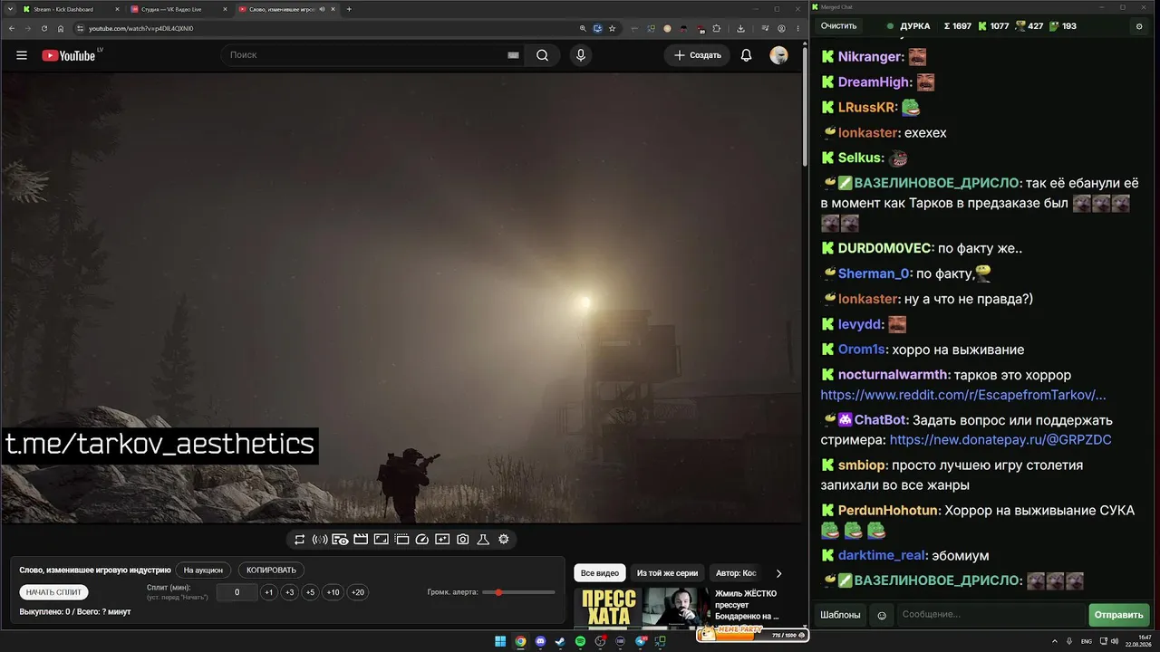Click the На аукцион button

(x=203, y=570)
